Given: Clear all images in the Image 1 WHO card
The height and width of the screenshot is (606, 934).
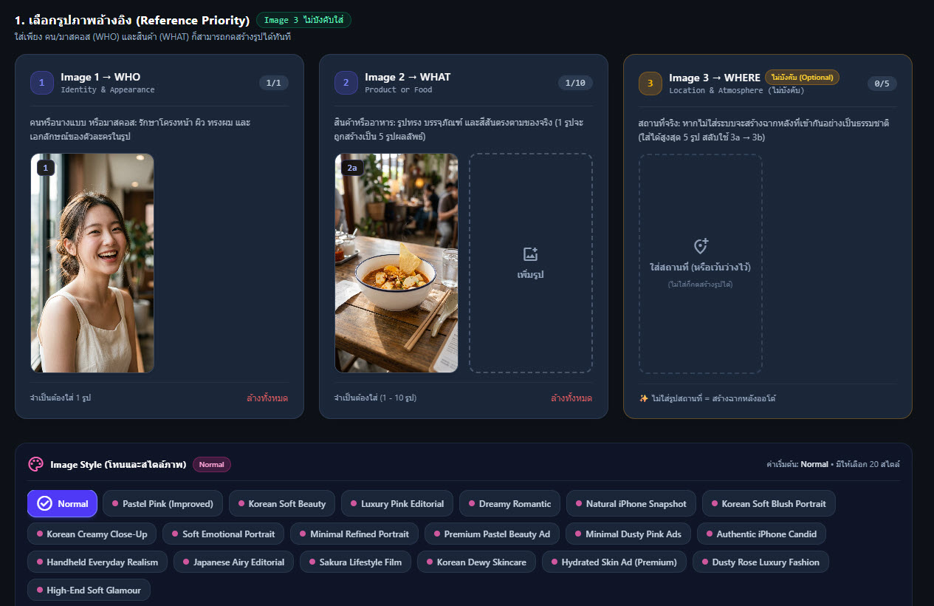Looking at the screenshot, I should click(x=267, y=398).
